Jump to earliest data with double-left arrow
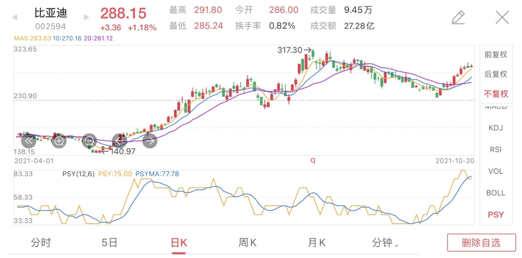 [x=29, y=141]
